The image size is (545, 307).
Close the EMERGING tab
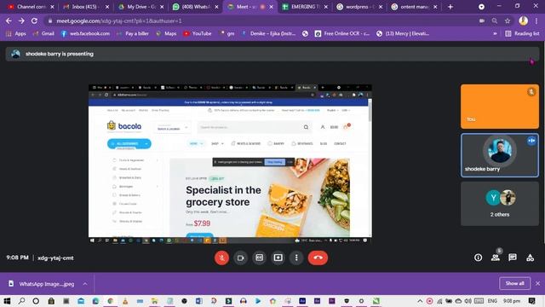pos(325,7)
